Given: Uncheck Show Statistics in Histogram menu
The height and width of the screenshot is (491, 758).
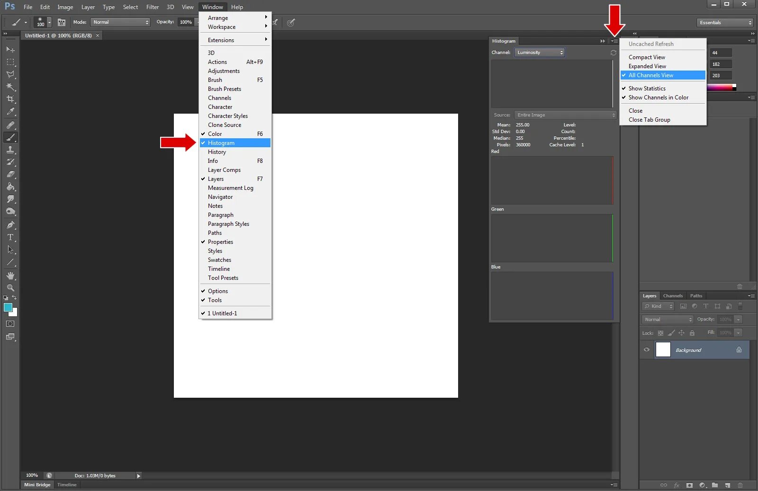Looking at the screenshot, I should point(647,88).
